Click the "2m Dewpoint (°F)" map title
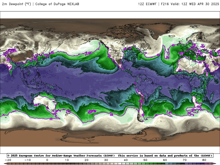 point(16,4)
